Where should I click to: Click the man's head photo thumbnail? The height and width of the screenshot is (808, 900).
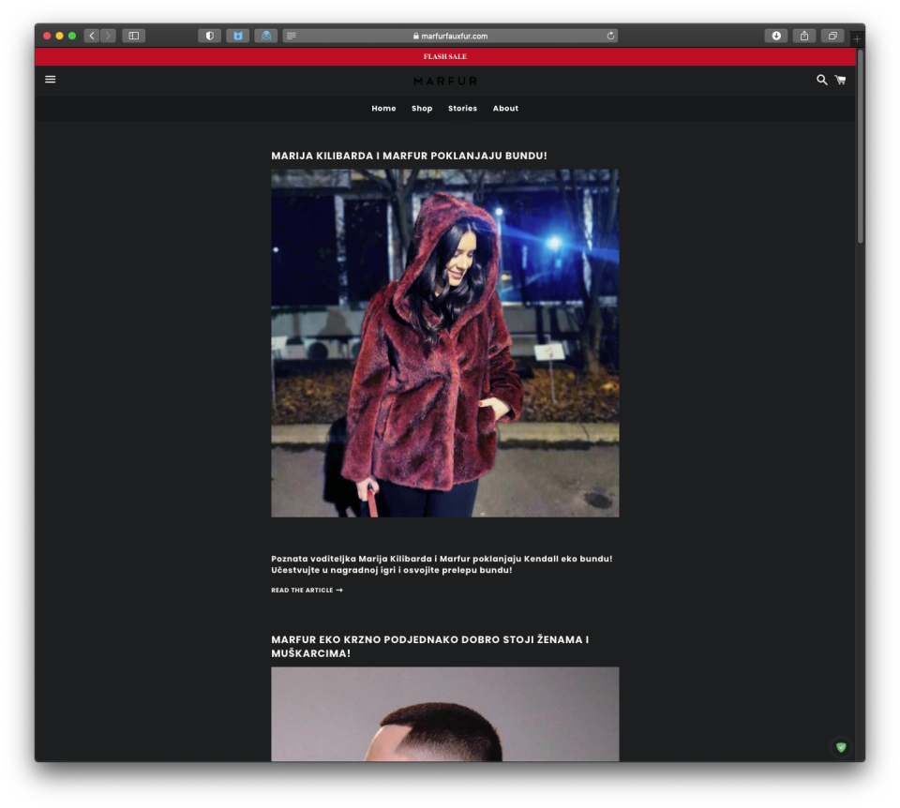tap(444, 714)
